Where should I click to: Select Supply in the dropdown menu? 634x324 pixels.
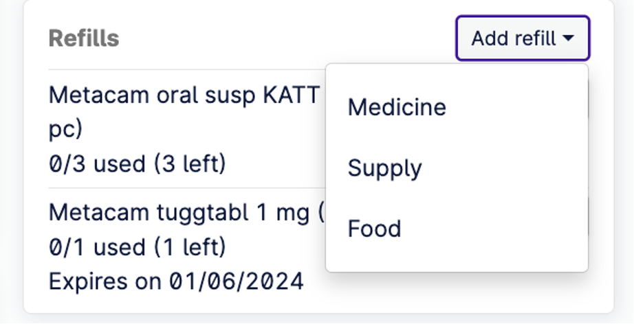[x=384, y=168]
